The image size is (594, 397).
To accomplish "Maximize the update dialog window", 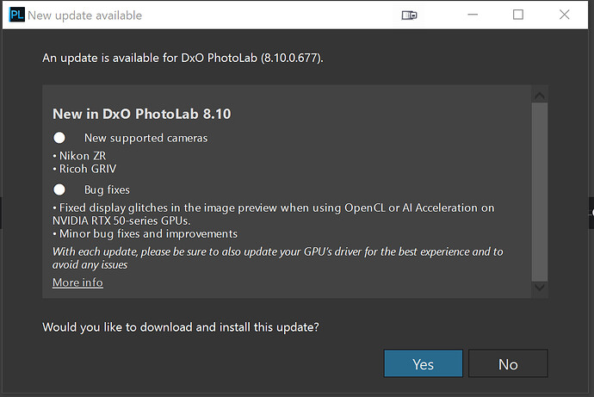I will (x=517, y=15).
